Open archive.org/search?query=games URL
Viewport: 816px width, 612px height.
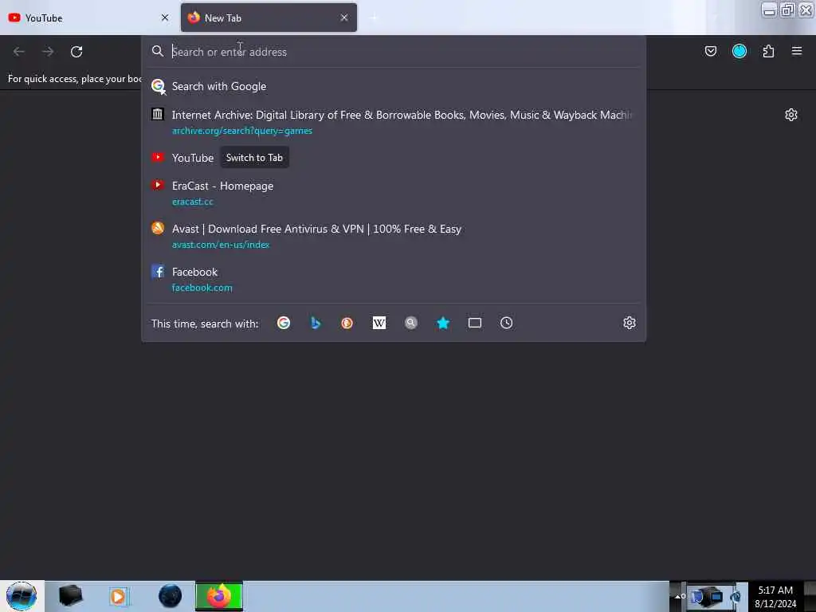pyautogui.click(x=242, y=131)
